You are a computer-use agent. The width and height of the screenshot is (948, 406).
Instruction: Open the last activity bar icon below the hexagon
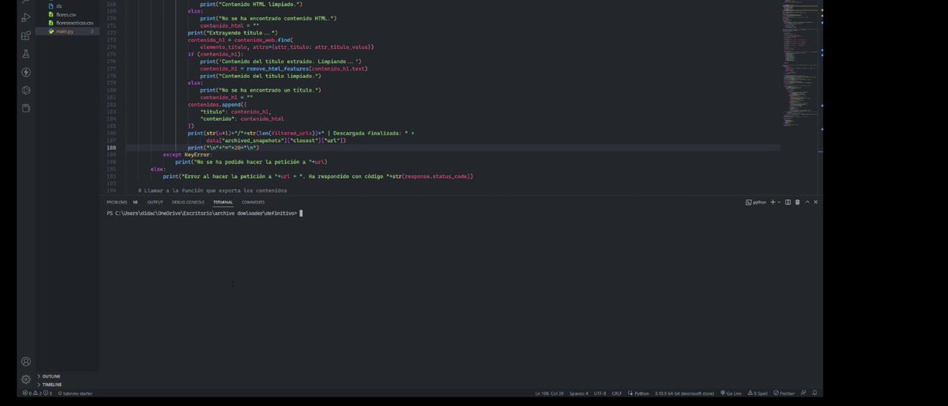(26, 108)
